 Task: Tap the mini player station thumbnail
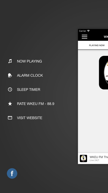(x=83, y=158)
